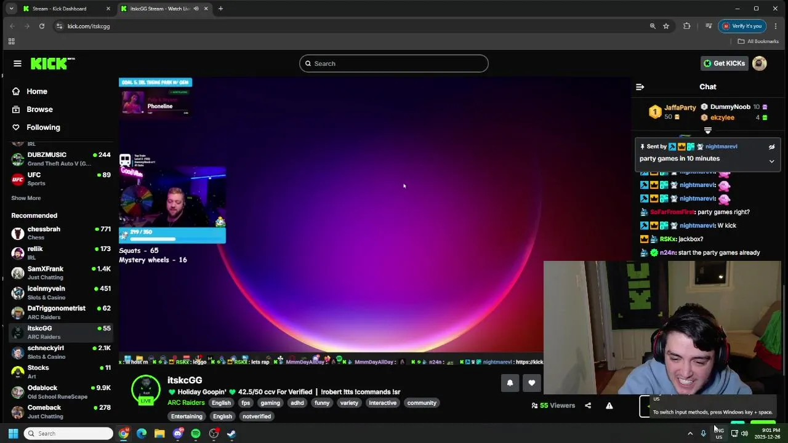
Task: Click n24n's username in chat
Action: click(667, 253)
